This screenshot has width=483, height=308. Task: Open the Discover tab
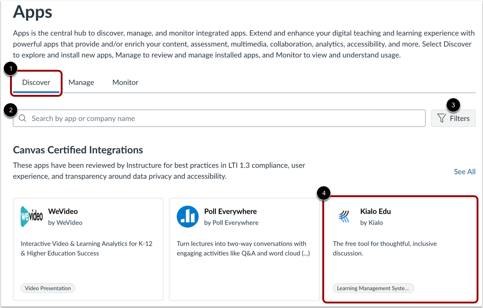36,83
